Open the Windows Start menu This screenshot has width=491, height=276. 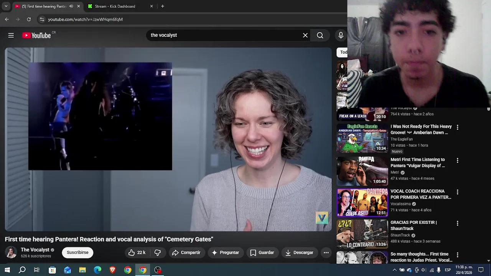tap(7, 270)
